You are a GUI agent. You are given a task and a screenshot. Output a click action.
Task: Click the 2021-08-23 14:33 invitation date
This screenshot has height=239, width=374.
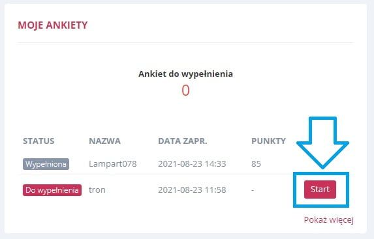192,163
